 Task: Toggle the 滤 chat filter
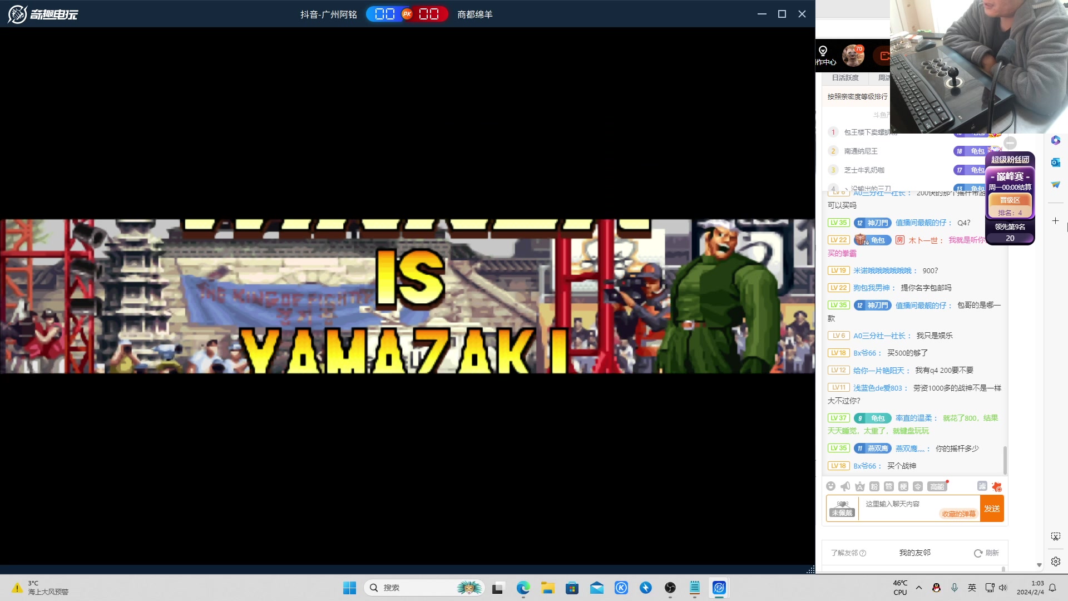[x=982, y=486]
